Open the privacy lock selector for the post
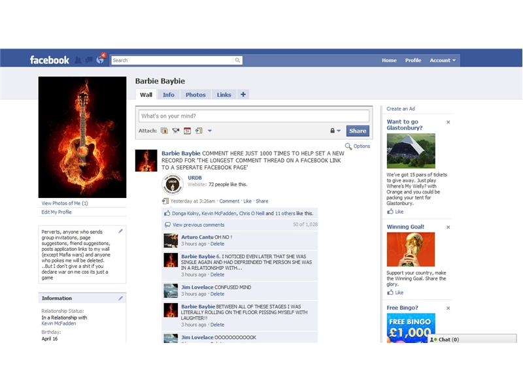 tap(332, 131)
